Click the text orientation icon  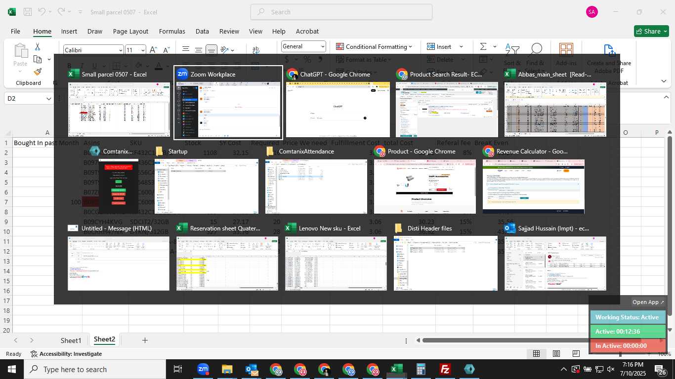(225, 50)
